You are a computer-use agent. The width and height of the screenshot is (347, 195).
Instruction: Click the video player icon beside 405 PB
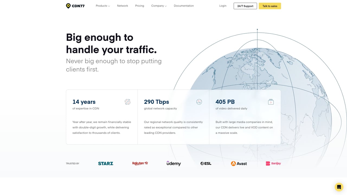[271, 102]
